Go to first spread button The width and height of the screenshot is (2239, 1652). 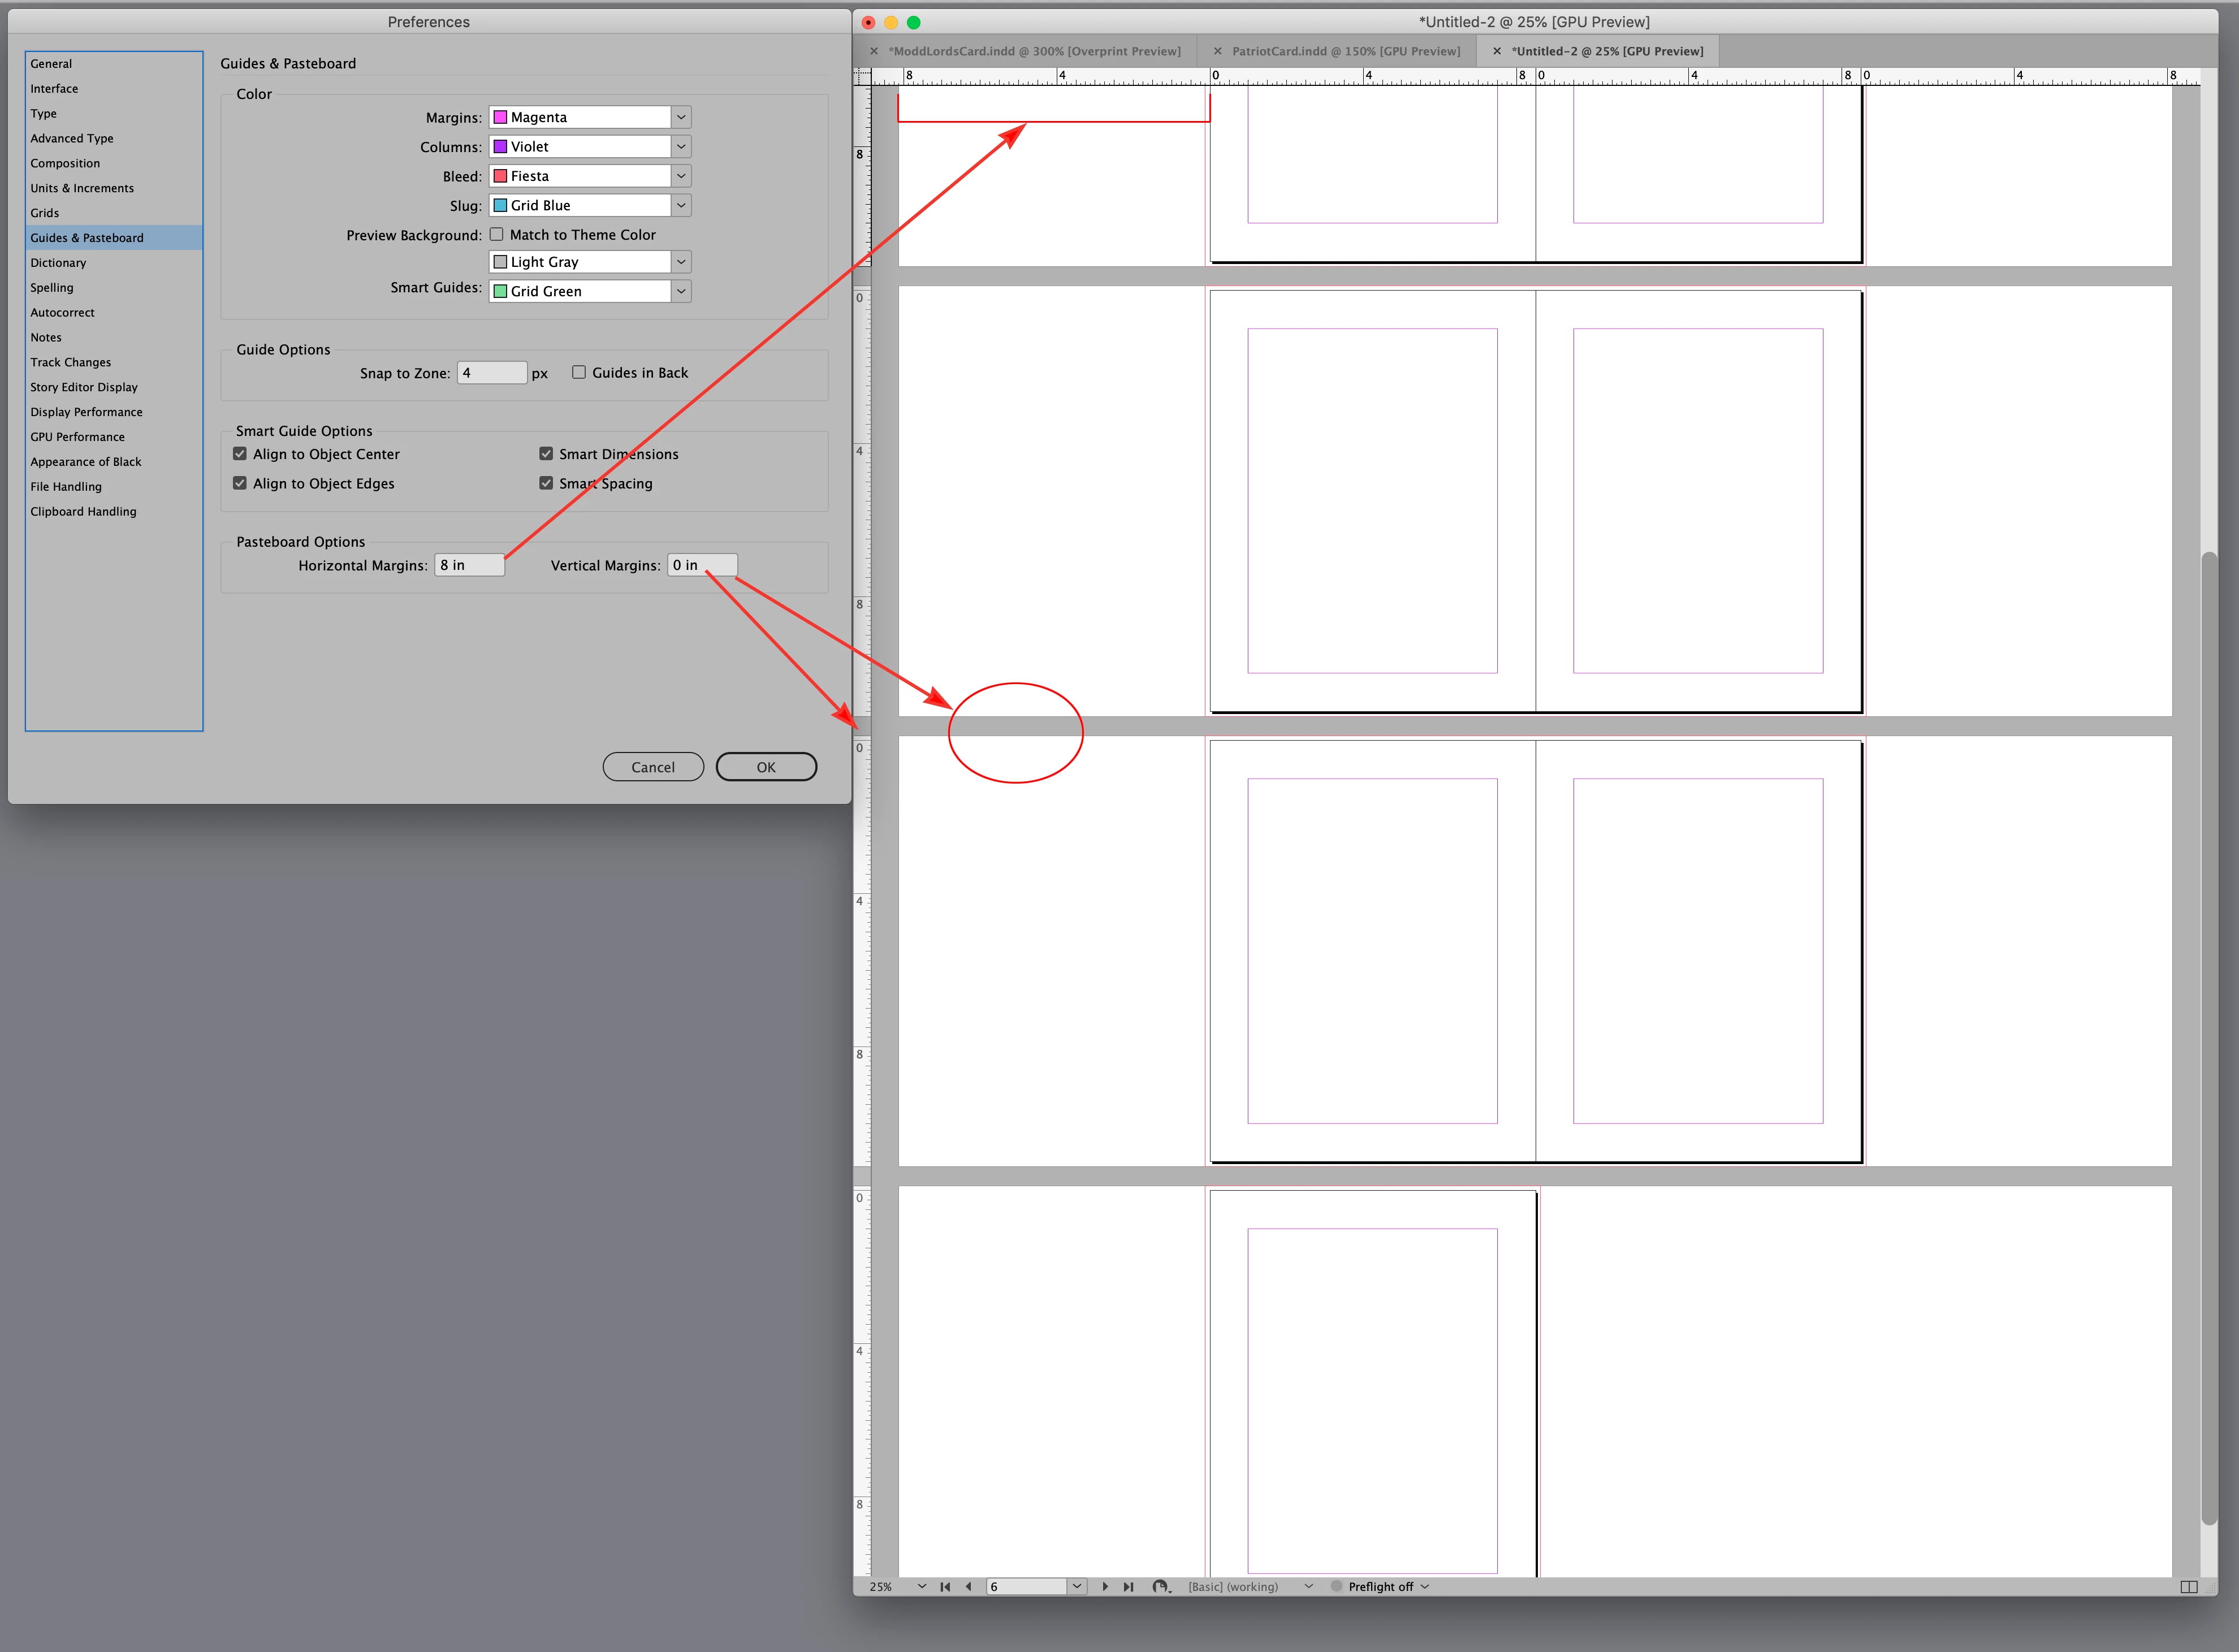[945, 1586]
